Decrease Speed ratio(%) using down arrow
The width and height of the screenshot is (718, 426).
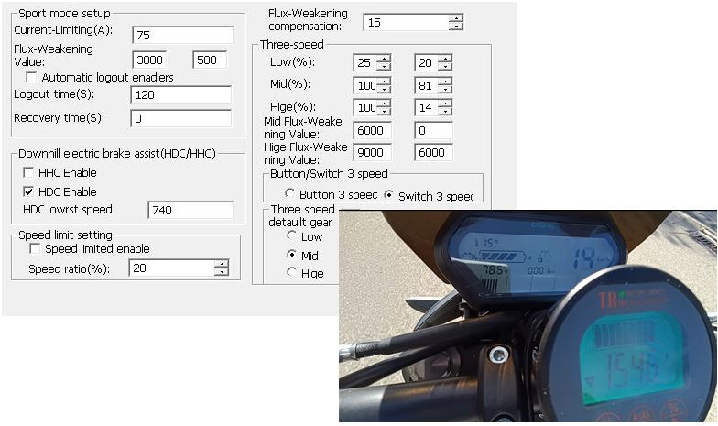click(x=221, y=272)
